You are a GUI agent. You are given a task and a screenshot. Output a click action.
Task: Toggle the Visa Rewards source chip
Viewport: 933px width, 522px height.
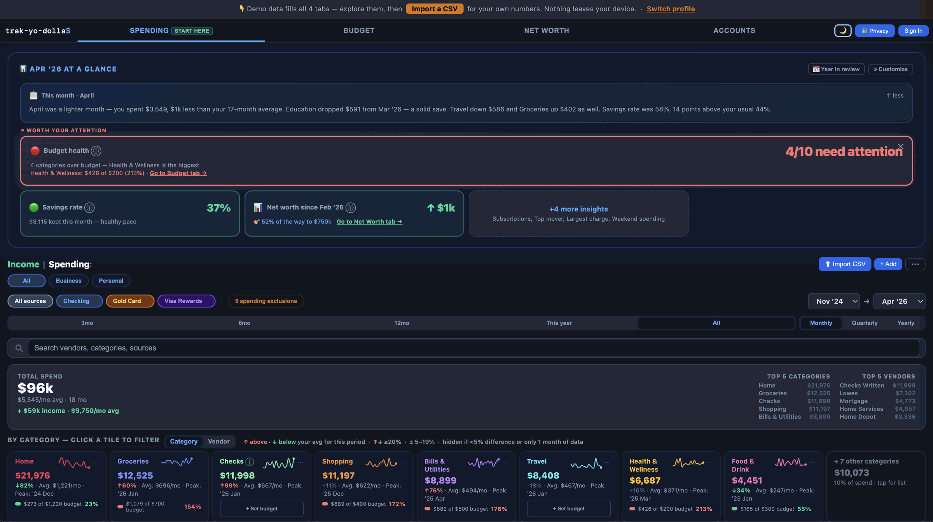(x=186, y=301)
